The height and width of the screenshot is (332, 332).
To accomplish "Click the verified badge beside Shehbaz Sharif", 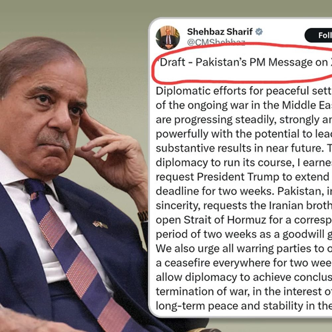I will pyautogui.click(x=259, y=32).
